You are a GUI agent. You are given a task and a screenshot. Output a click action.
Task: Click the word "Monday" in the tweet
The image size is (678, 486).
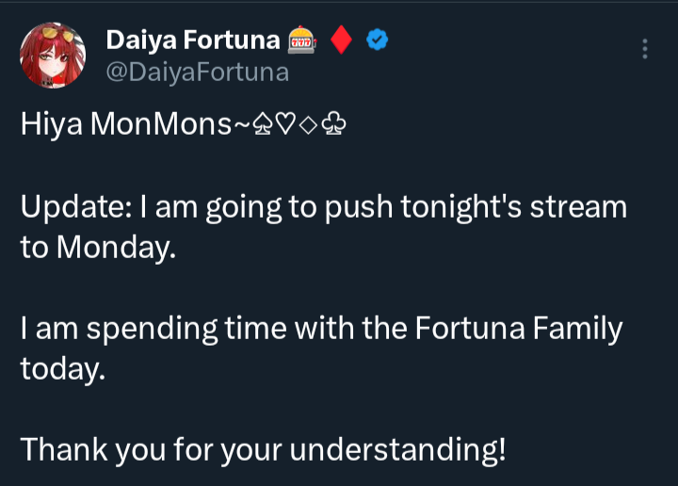pyautogui.click(x=114, y=247)
